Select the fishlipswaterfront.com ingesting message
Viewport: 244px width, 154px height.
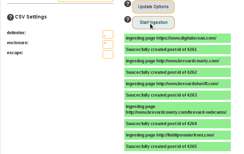tap(177, 135)
